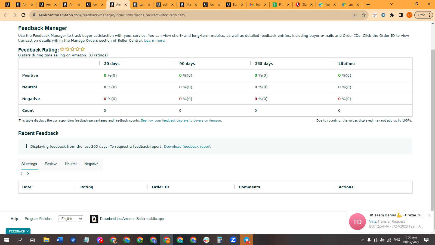Screen dimensions: 435x245
Task: Open Chrome side panel
Action: pos(401,15)
